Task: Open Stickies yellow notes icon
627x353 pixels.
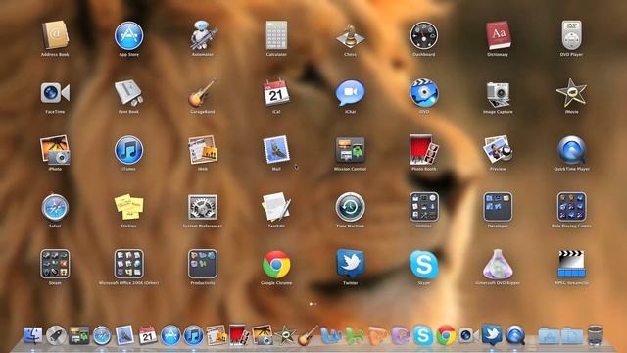Action: (x=128, y=207)
